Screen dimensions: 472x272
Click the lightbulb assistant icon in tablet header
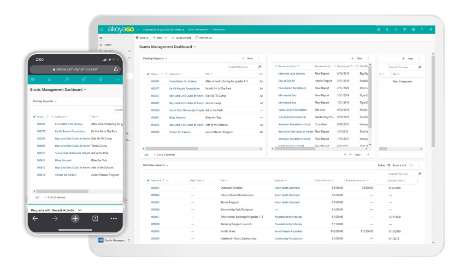coord(387,29)
